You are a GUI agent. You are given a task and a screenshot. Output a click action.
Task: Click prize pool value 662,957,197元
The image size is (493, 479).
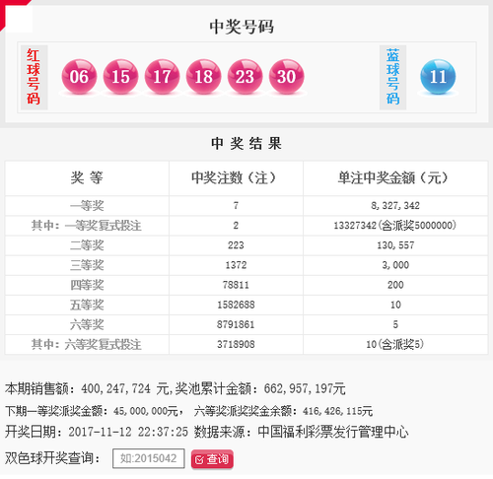[305, 389]
